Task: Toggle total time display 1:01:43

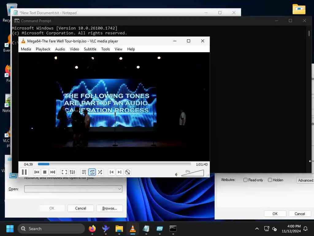Action: click(x=202, y=164)
